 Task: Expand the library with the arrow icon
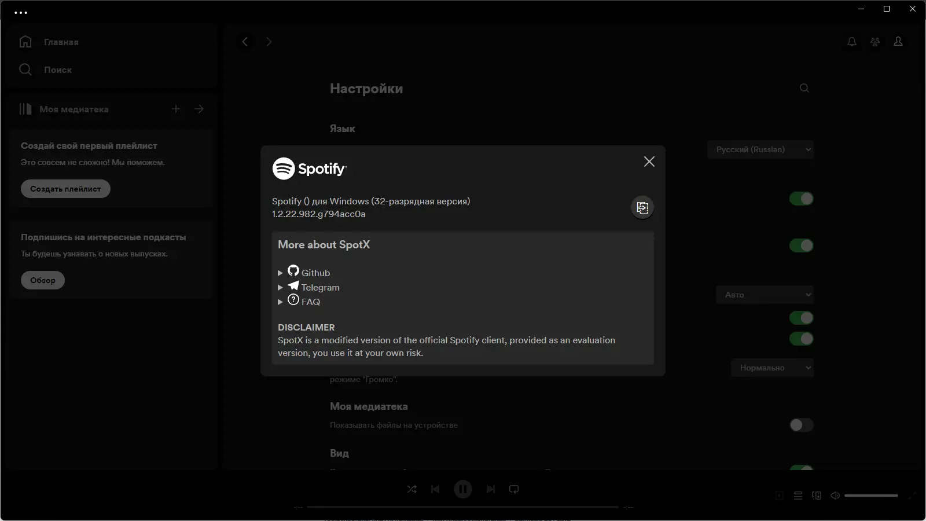(x=199, y=109)
